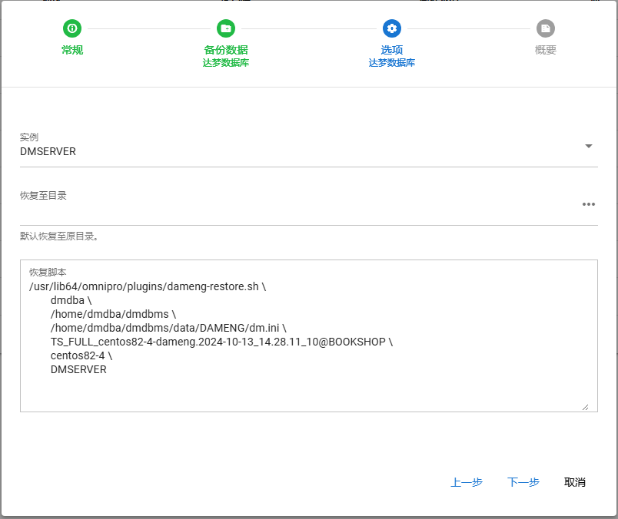The height and width of the screenshot is (519, 618).
Task: Cancel the wizard with 取消
Action: (x=575, y=482)
